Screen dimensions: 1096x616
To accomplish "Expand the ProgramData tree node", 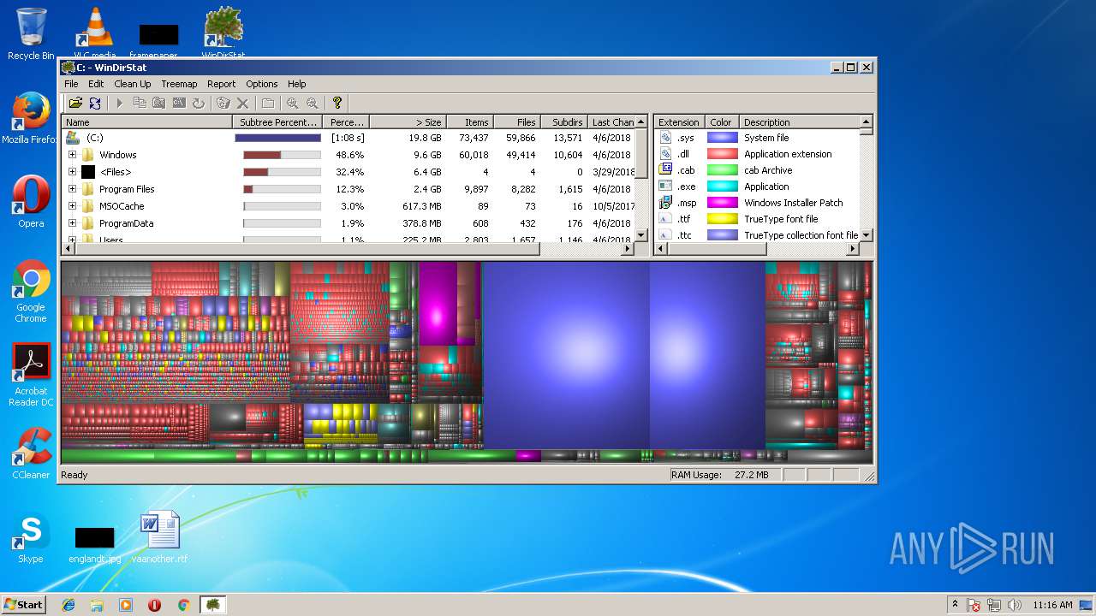I will point(72,223).
